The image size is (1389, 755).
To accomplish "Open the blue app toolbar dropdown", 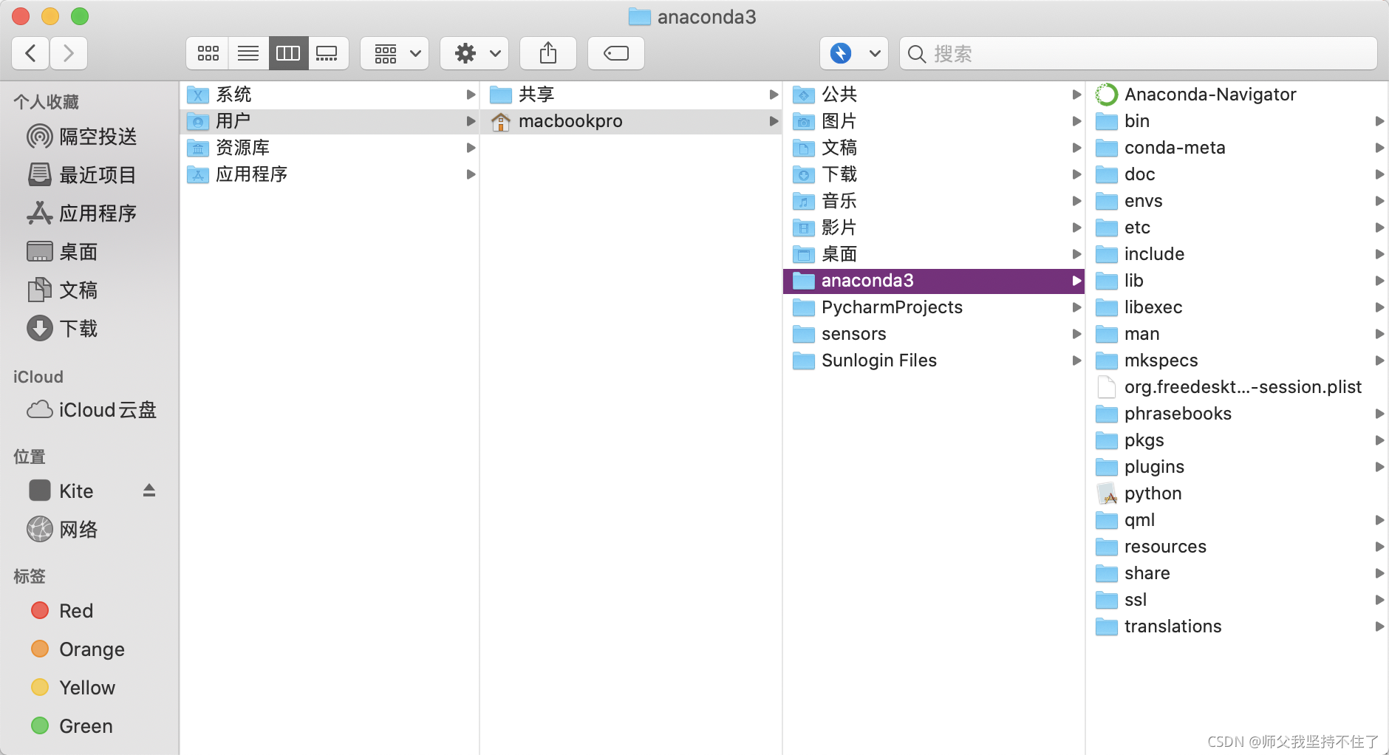I will click(854, 53).
